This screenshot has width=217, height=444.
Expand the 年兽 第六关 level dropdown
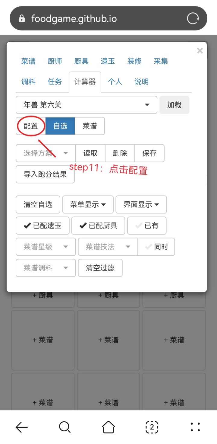pos(86,105)
